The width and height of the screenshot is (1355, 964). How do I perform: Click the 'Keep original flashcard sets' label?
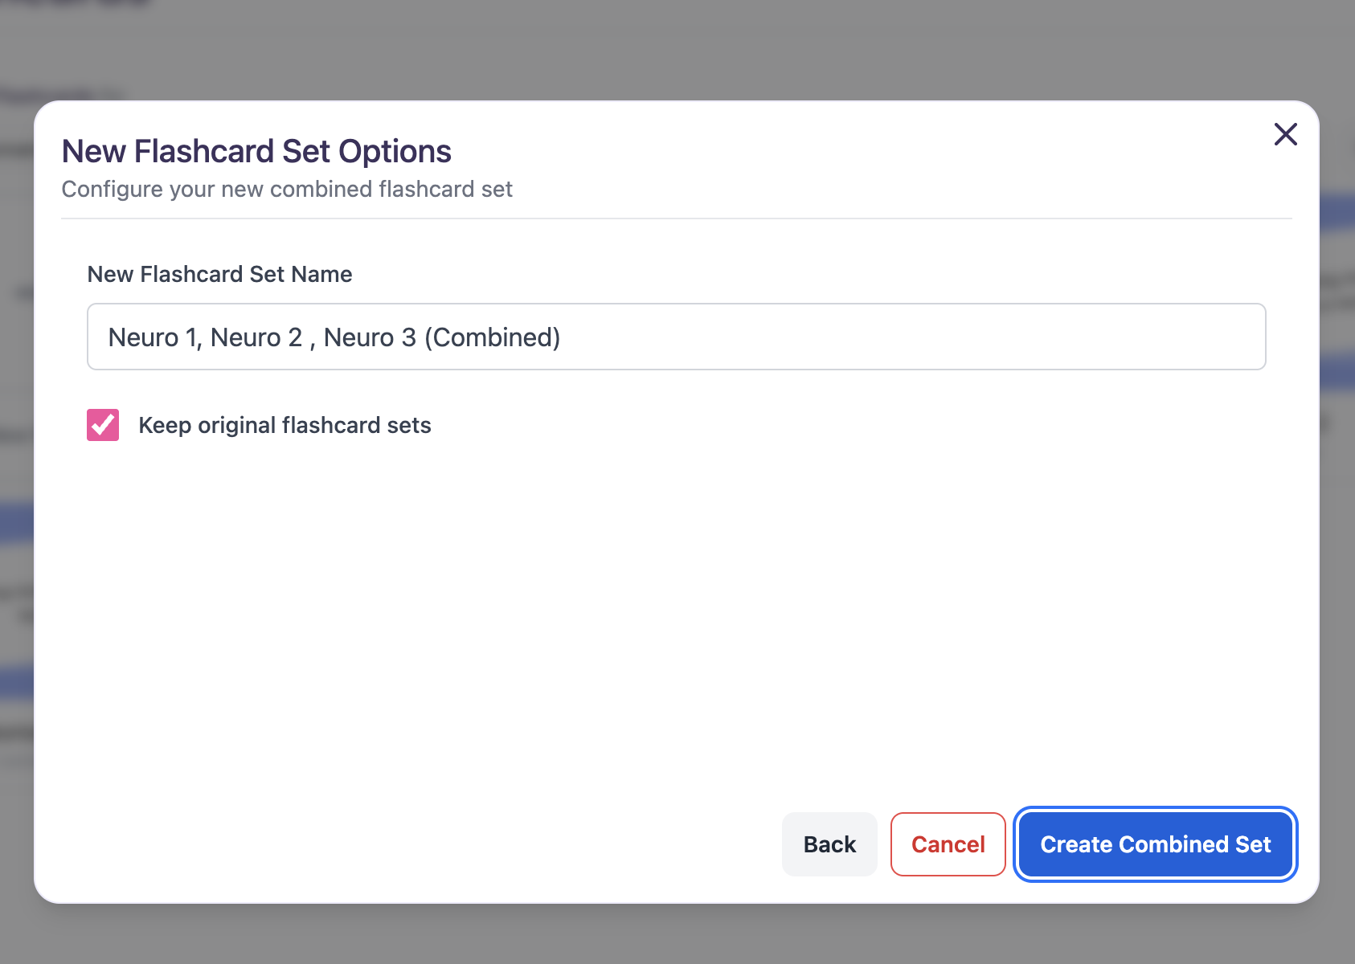pyautogui.click(x=285, y=425)
